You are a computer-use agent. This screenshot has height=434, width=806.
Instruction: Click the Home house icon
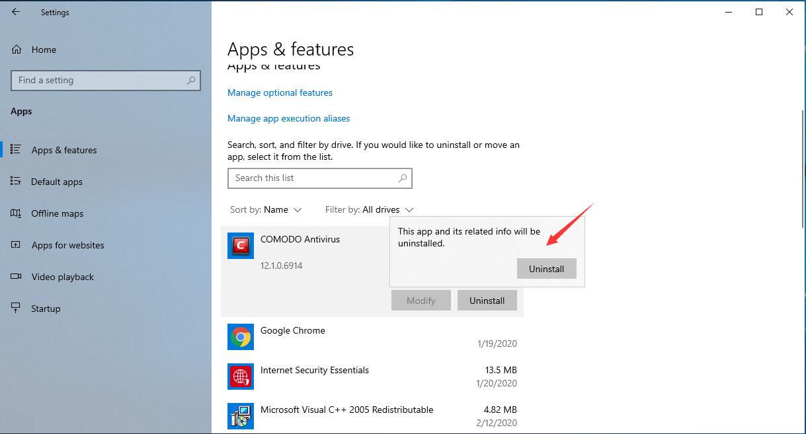click(17, 50)
